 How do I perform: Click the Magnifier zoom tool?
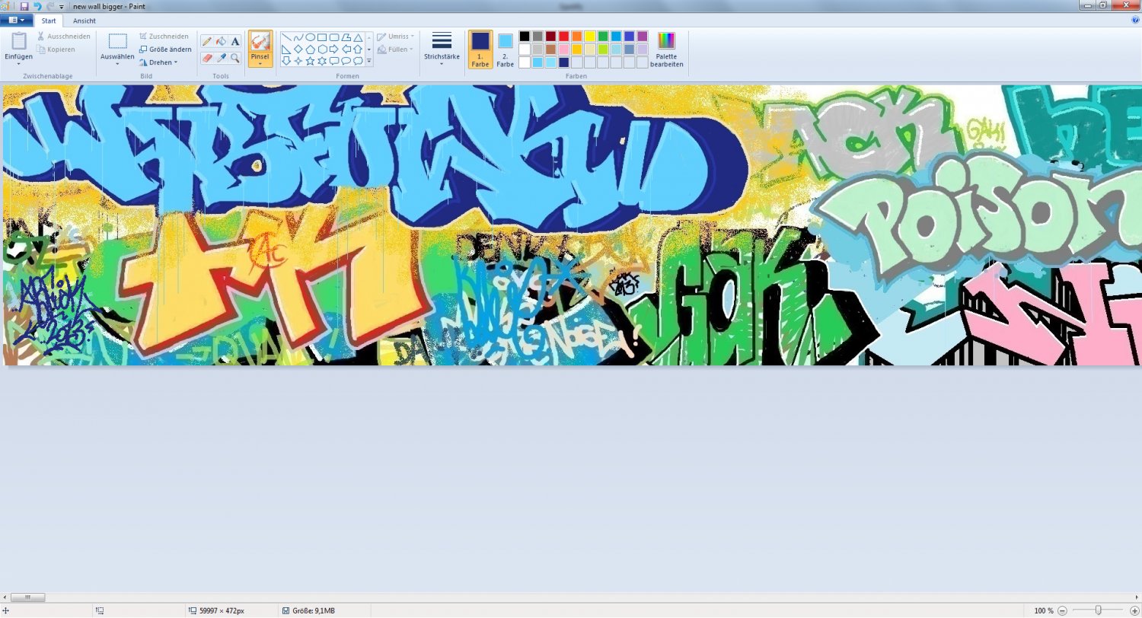[234, 58]
